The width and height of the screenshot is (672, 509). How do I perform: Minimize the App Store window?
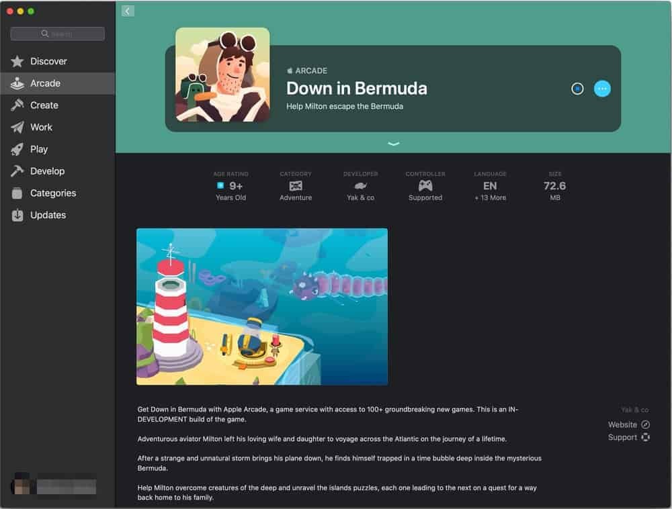[x=20, y=11]
